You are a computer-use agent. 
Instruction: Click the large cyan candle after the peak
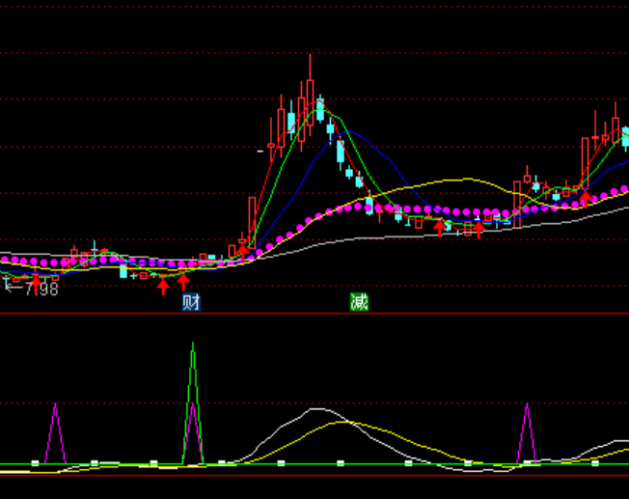point(340,152)
